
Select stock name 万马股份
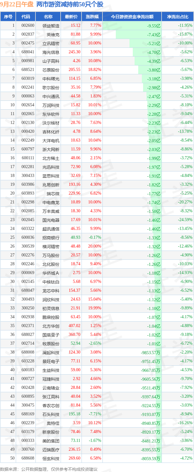(51, 255)
